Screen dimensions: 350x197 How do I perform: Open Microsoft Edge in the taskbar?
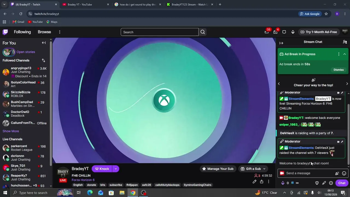(x=90, y=193)
